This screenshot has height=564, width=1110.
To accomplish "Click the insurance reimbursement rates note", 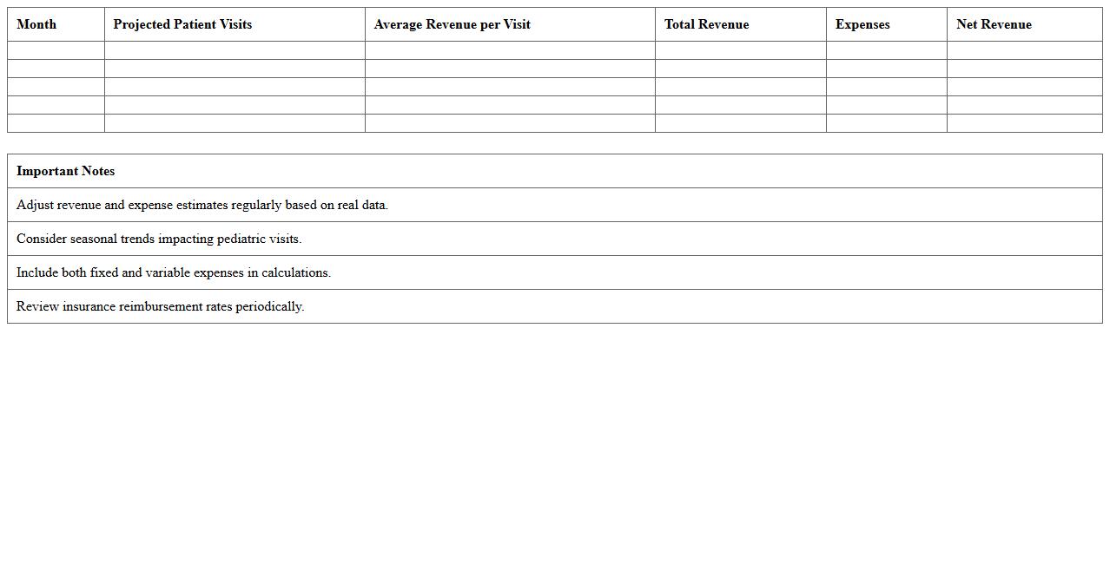I will point(160,306).
